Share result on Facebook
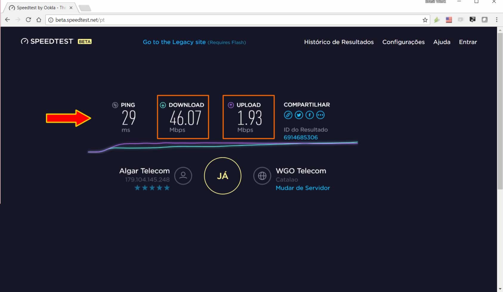This screenshot has width=503, height=292. tap(309, 115)
